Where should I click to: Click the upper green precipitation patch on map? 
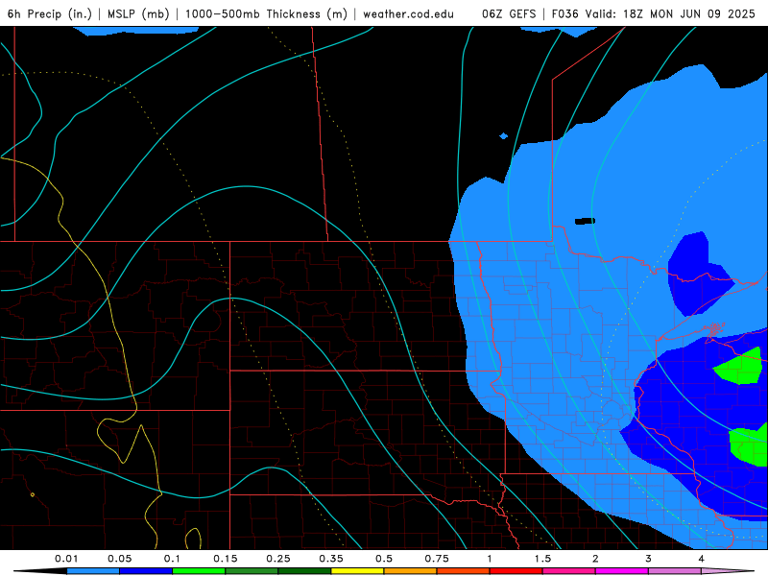click(x=739, y=367)
